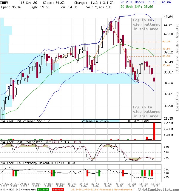179x191 pixels.
Task: Click the circled peak marker near 45.64
Action: 118,18
